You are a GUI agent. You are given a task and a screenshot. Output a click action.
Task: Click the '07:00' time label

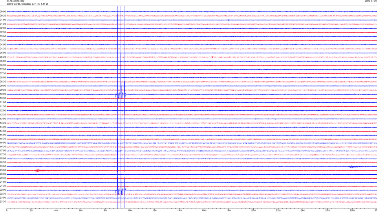(3, 69)
